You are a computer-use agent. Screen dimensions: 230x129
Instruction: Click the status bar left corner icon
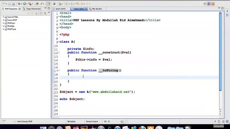4,121
